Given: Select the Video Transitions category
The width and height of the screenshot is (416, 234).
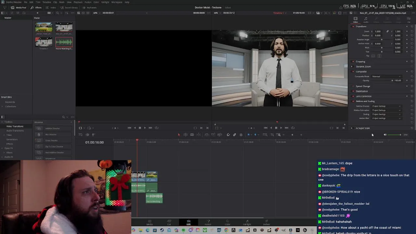Looking at the screenshot, I should [x=15, y=126].
